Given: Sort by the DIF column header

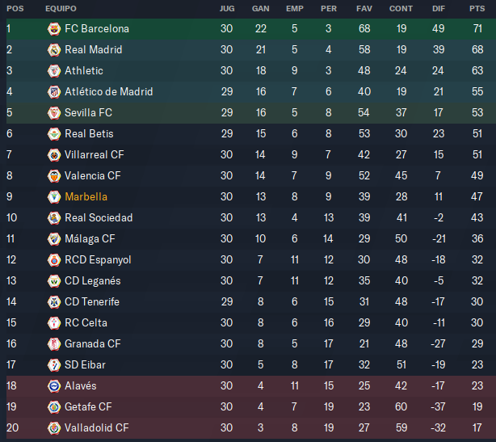Looking at the screenshot, I should click(439, 9).
